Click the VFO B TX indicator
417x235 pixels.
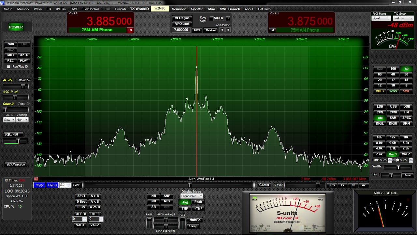[x=272, y=30]
